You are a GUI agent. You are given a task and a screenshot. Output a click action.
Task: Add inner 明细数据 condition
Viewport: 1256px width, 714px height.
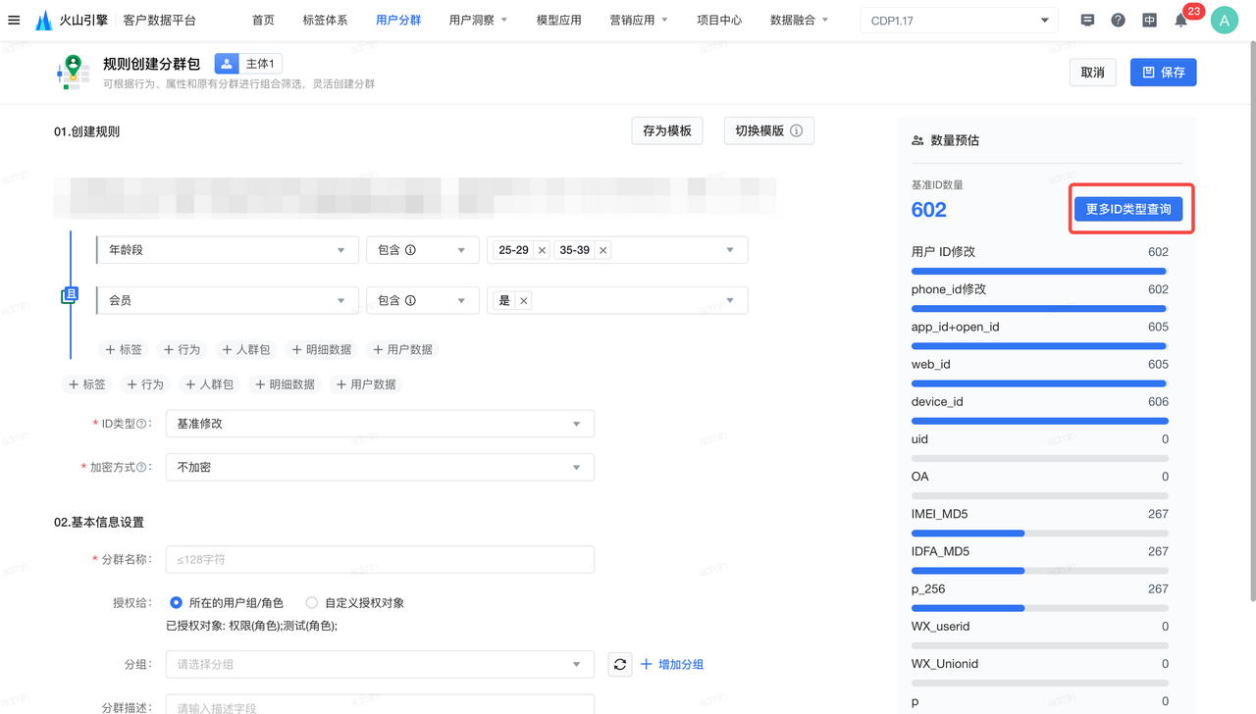pyautogui.click(x=321, y=349)
